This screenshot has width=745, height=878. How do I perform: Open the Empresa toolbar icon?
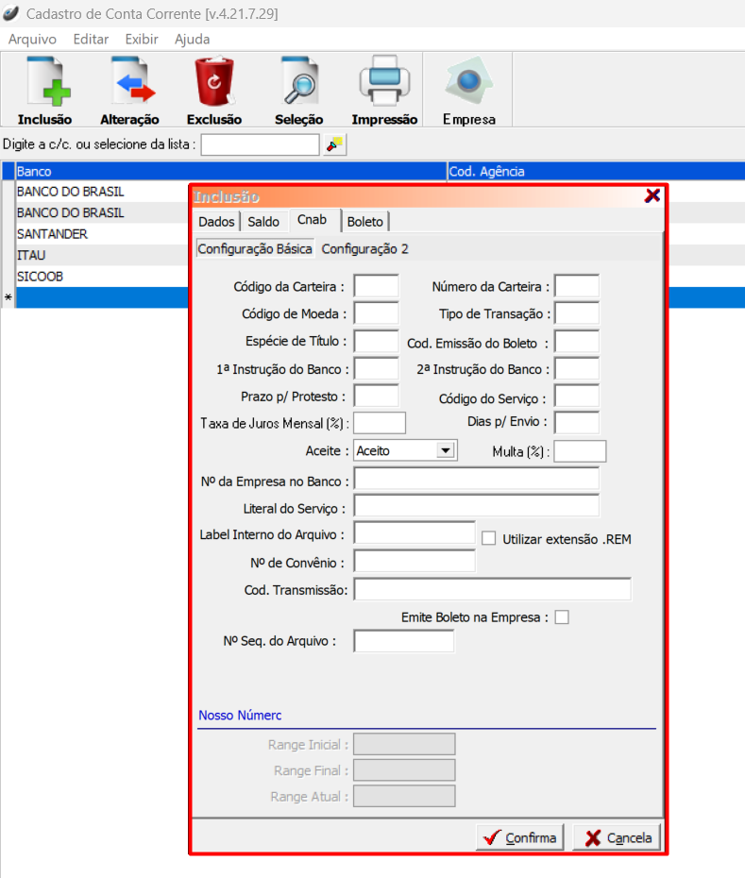(x=469, y=82)
